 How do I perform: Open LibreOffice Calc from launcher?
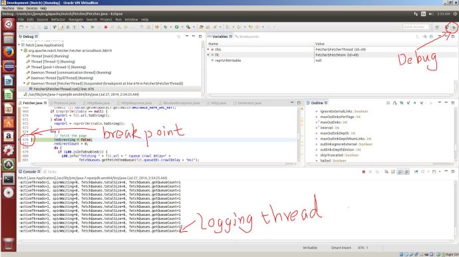pyautogui.click(x=9, y=94)
